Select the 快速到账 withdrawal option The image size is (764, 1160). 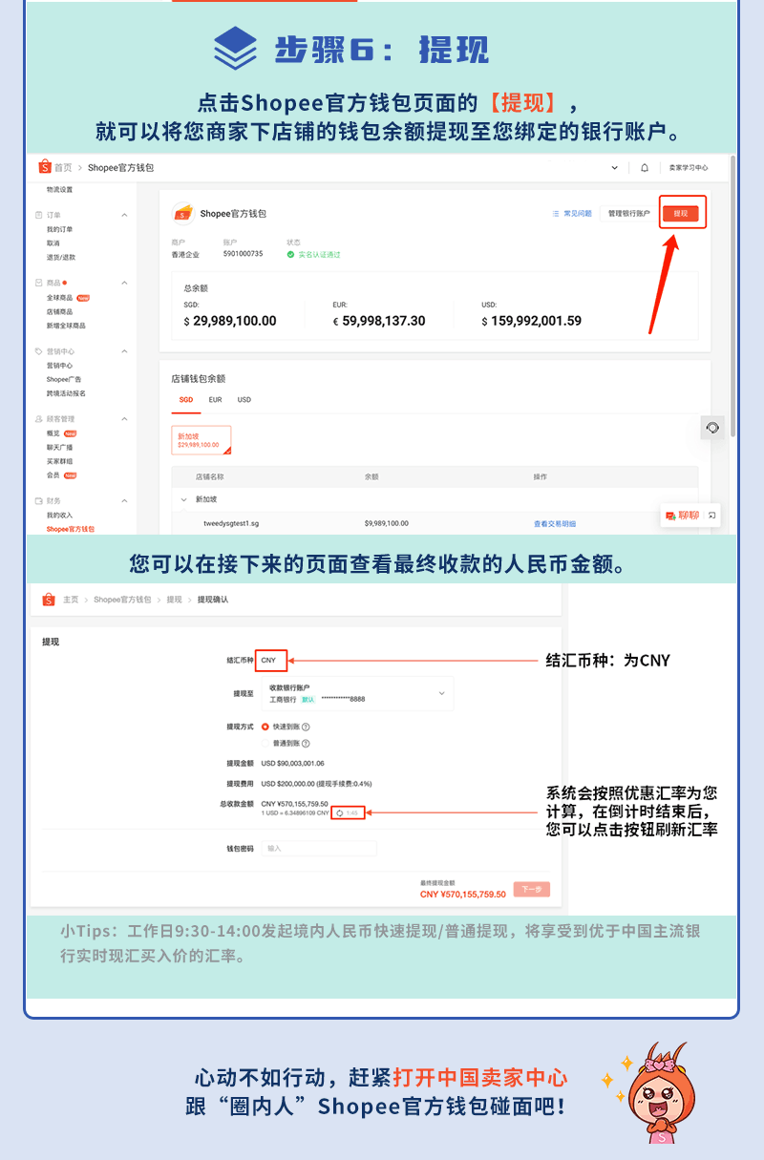(264, 728)
